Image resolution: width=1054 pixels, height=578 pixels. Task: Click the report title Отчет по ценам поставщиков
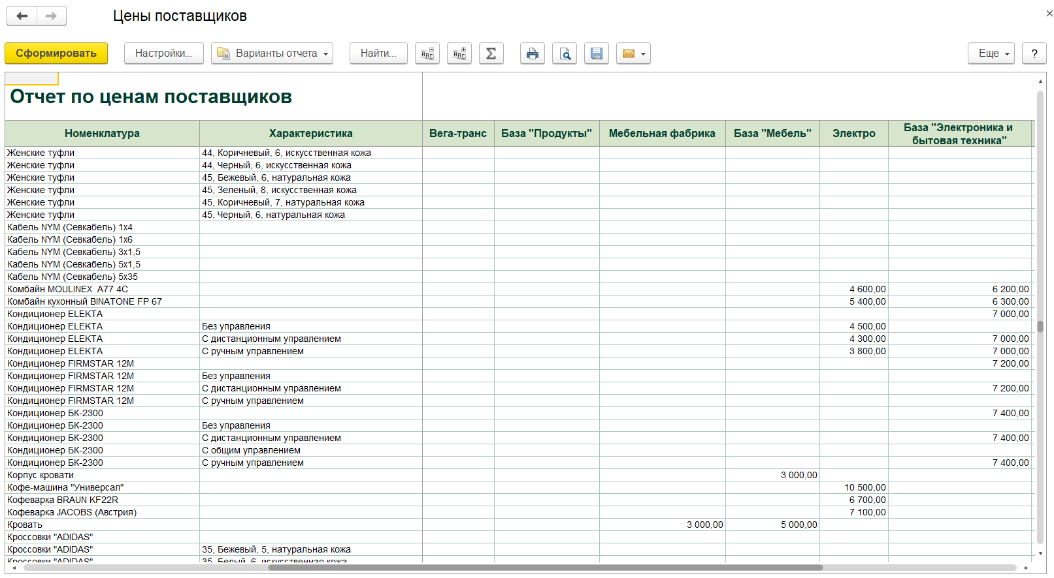(x=151, y=97)
